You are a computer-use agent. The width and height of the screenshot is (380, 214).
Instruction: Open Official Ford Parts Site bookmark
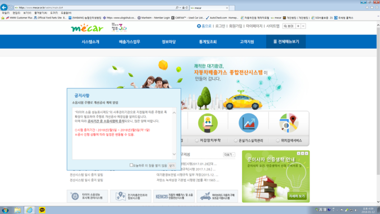coord(50,18)
